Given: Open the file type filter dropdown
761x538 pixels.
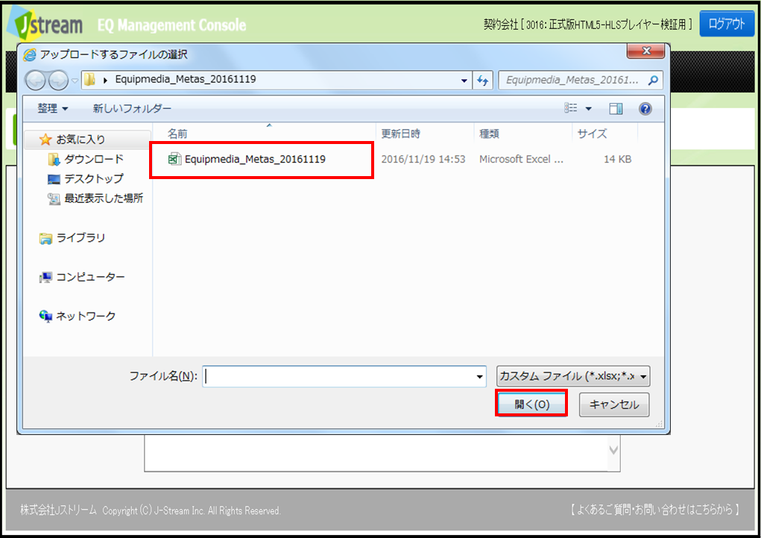Looking at the screenshot, I should click(573, 377).
